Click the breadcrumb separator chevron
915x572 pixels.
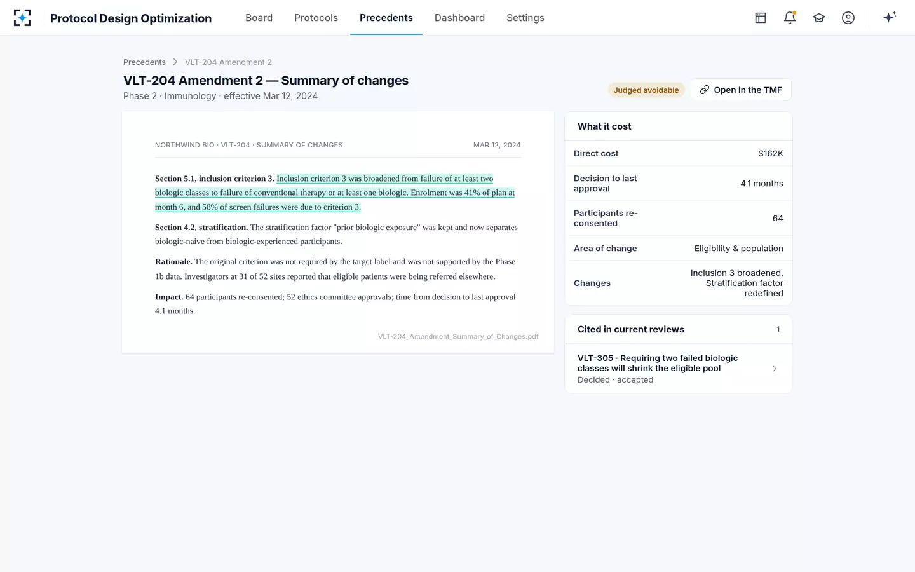tap(175, 62)
